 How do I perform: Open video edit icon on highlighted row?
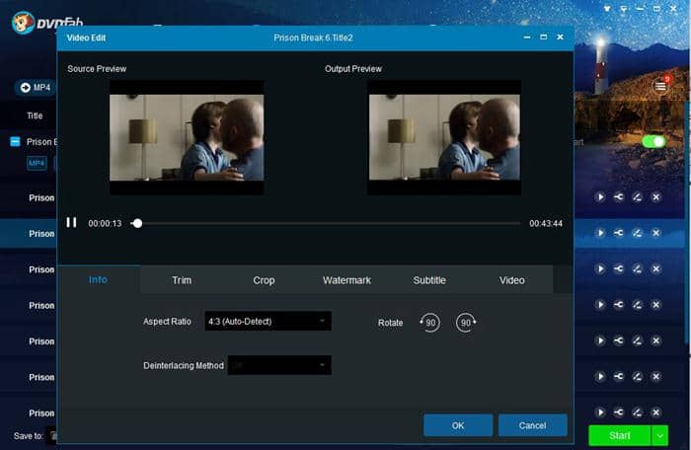coord(638,233)
